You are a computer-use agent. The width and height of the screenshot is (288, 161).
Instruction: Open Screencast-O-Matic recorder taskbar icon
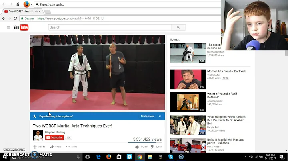click(181, 157)
